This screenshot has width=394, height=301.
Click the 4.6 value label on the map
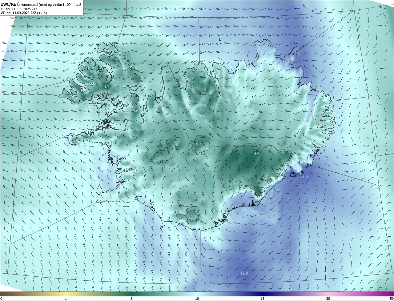coord(256,154)
